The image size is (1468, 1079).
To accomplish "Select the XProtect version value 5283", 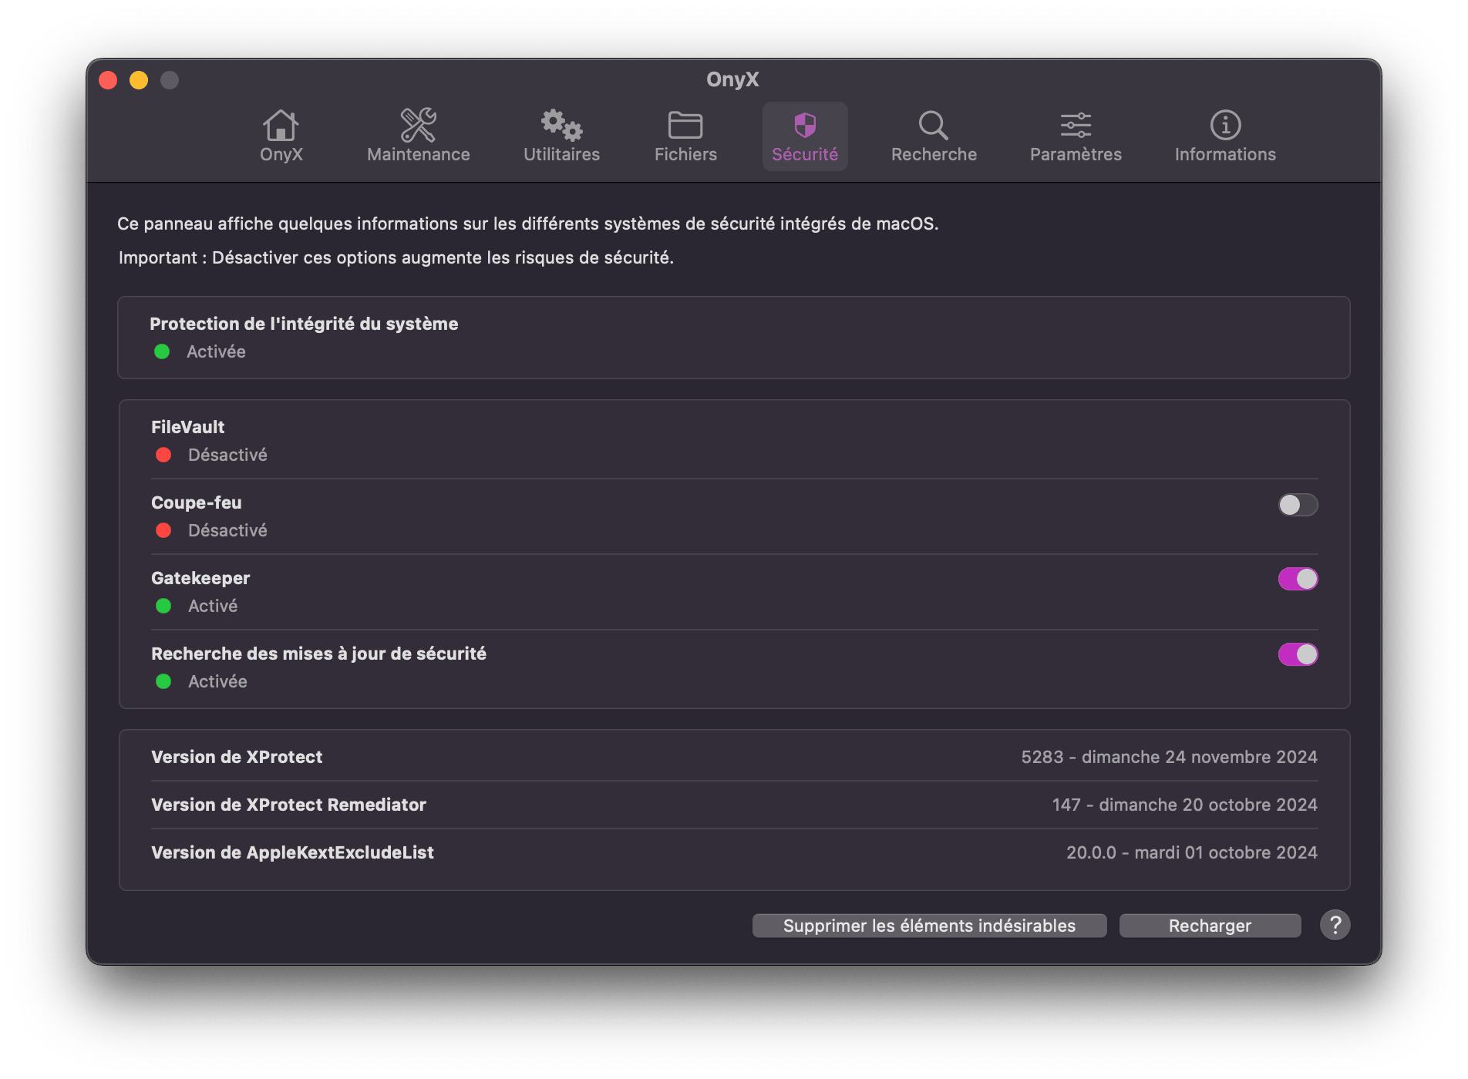I will click(1169, 757).
